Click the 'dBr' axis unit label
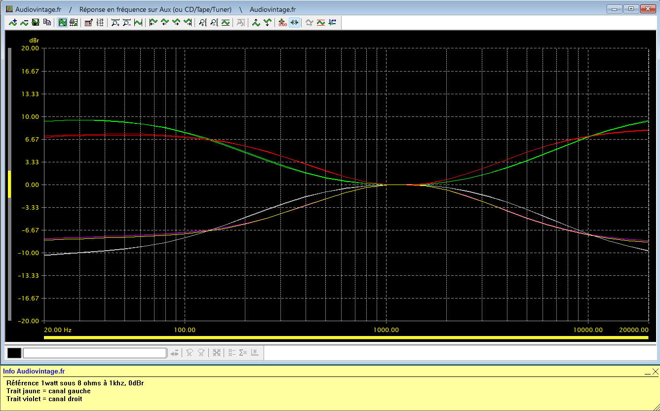Screen dimensions: 660x411 [x=34, y=40]
